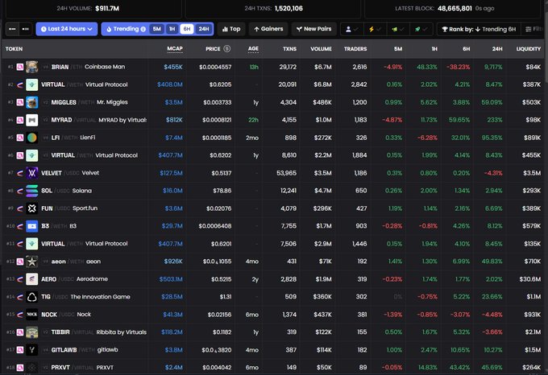Open the partially visible Filters menu
This screenshot has height=375, width=548.
pos(533,29)
